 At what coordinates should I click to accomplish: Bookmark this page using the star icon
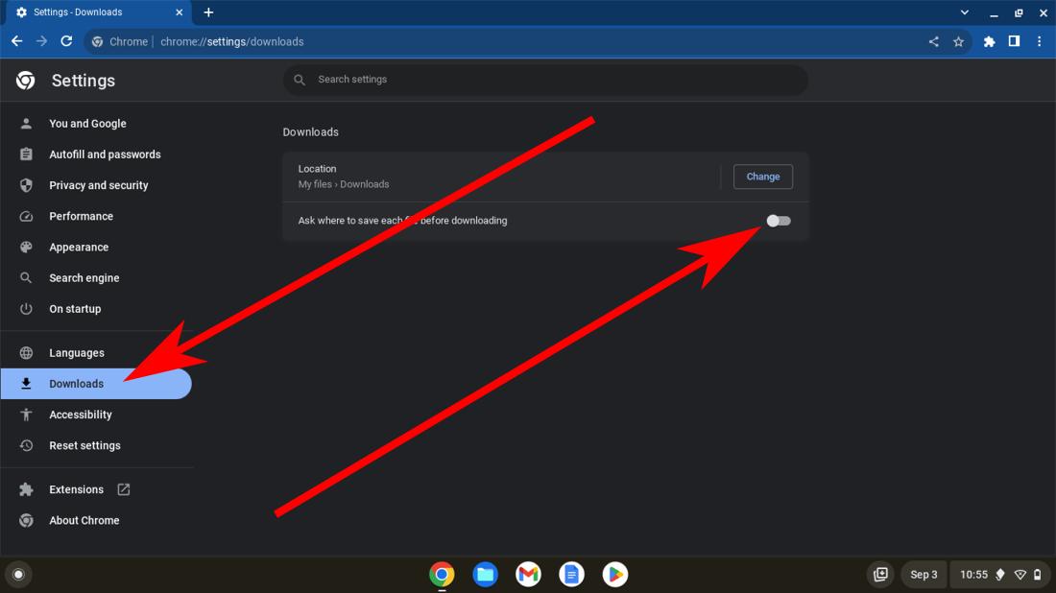958,41
